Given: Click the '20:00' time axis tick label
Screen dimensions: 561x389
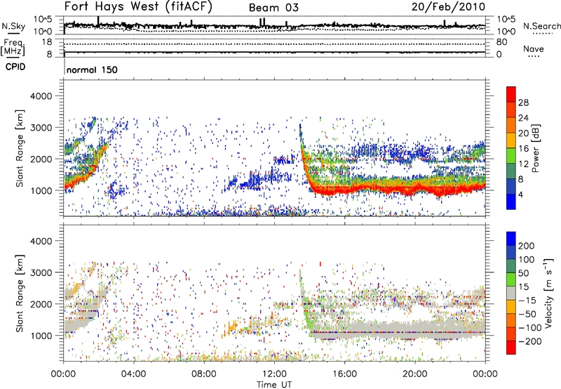Looking at the screenshot, I should (415, 374).
